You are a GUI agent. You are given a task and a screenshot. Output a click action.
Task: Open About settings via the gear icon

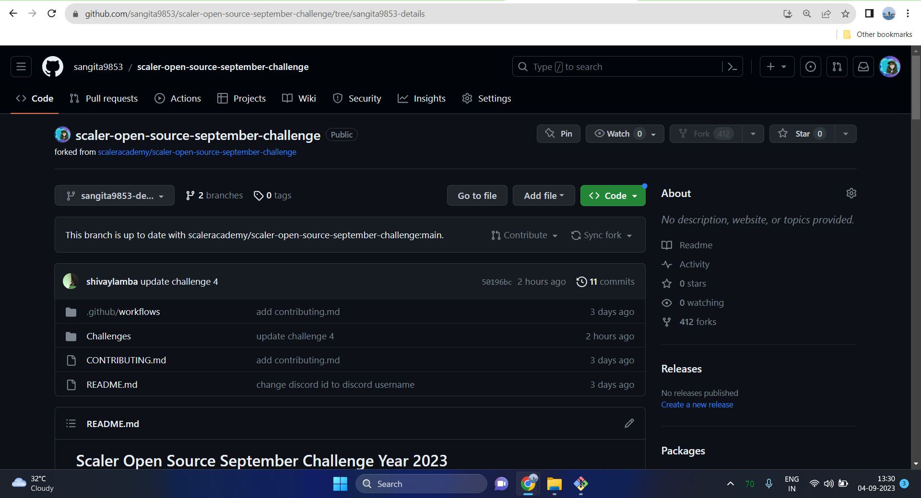tap(851, 193)
